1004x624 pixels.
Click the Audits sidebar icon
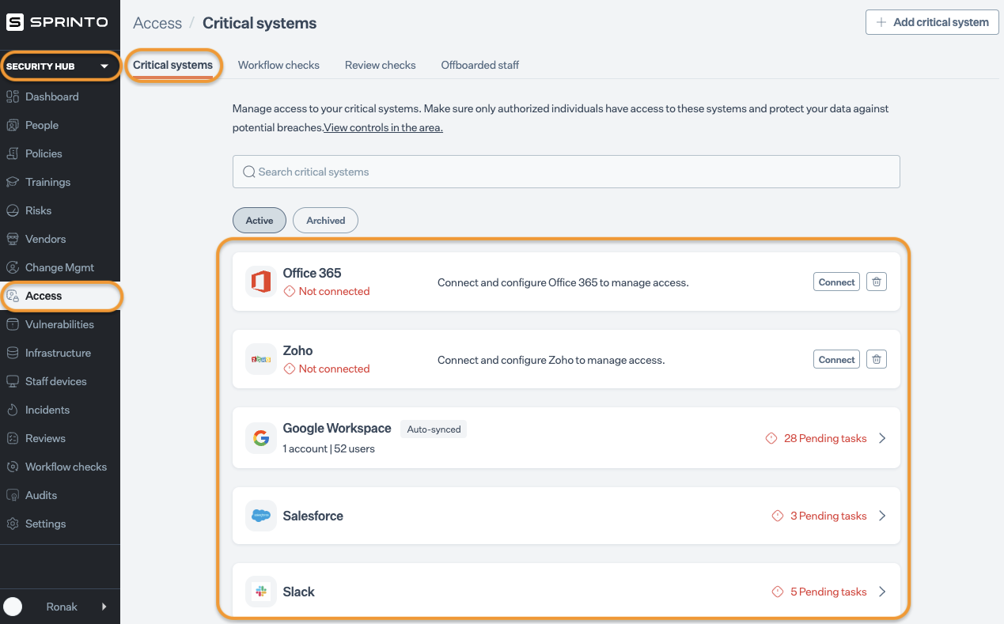click(x=12, y=495)
